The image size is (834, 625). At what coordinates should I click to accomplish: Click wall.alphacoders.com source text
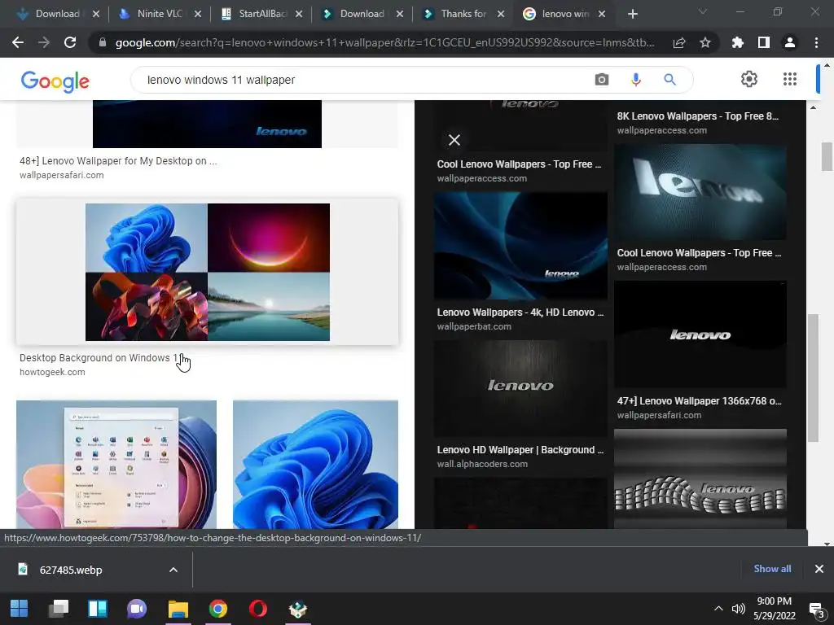point(482,464)
